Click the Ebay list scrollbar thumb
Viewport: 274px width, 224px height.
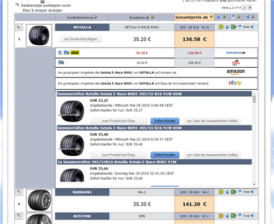pos(254,99)
